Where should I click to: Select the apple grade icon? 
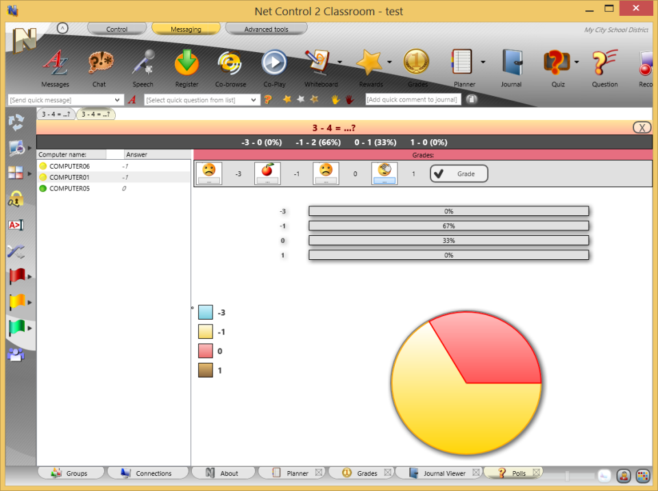267,173
